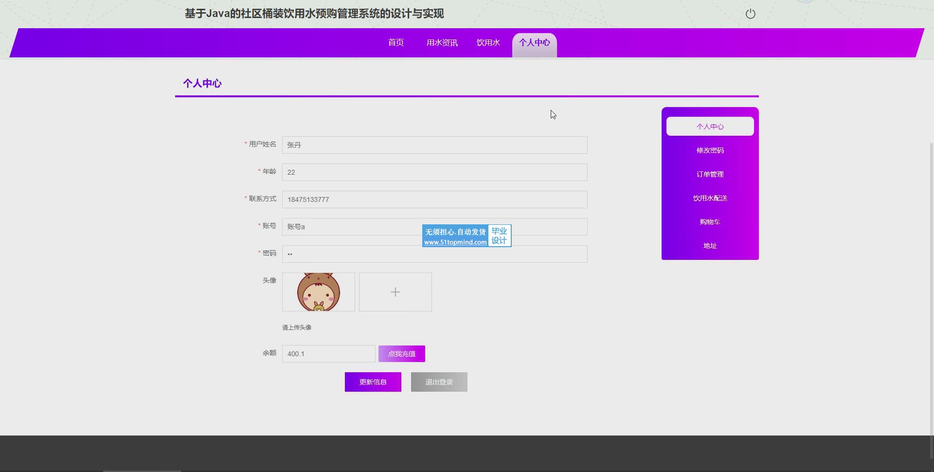Click the cartoon avatar thumbnail
Viewport: 934px width, 472px height.
pos(319,292)
